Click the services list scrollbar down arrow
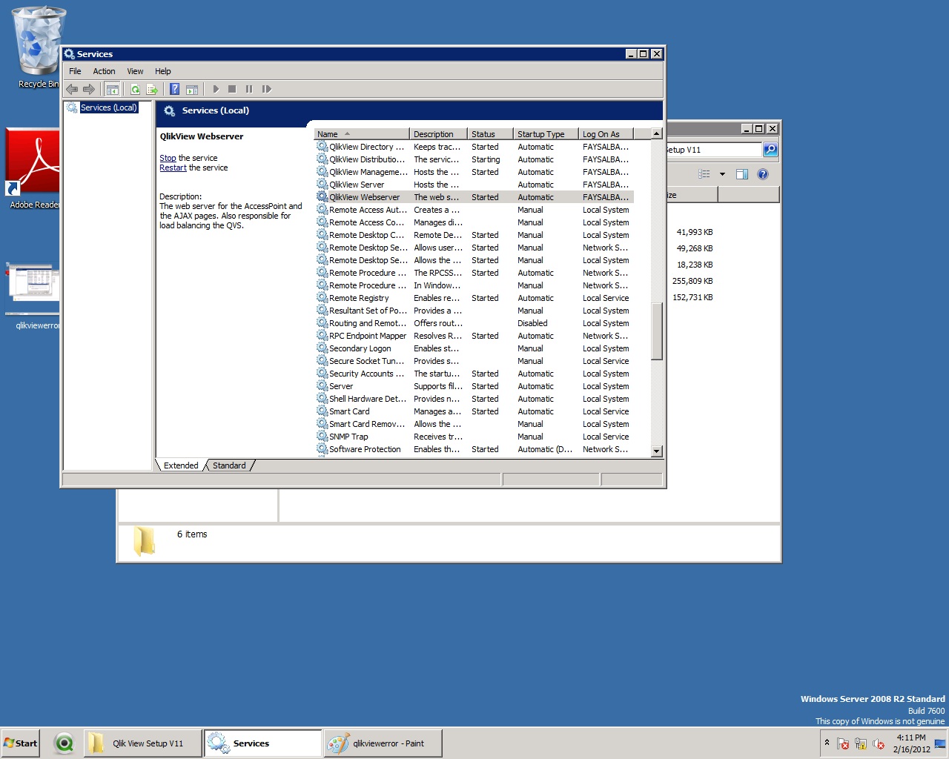The width and height of the screenshot is (949, 759). coord(656,451)
